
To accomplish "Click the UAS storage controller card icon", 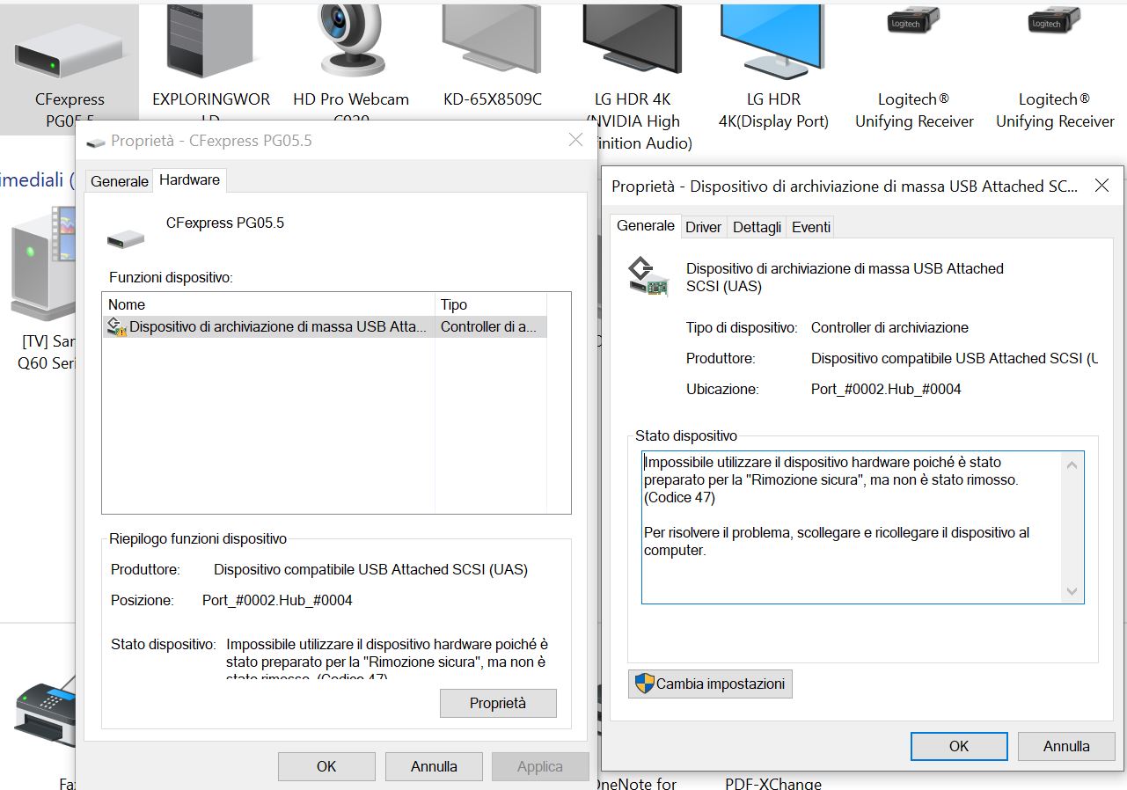I will pos(647,276).
